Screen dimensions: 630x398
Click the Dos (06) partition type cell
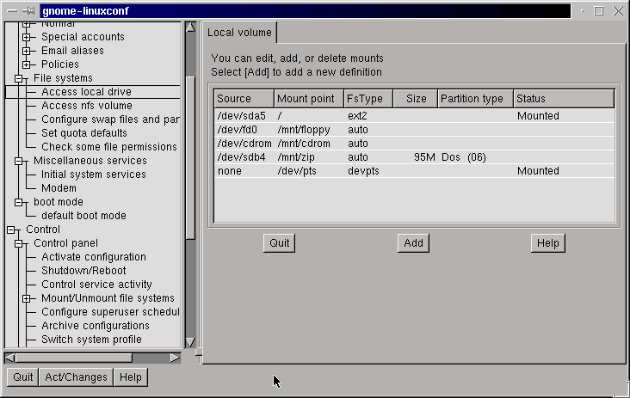coord(464,157)
